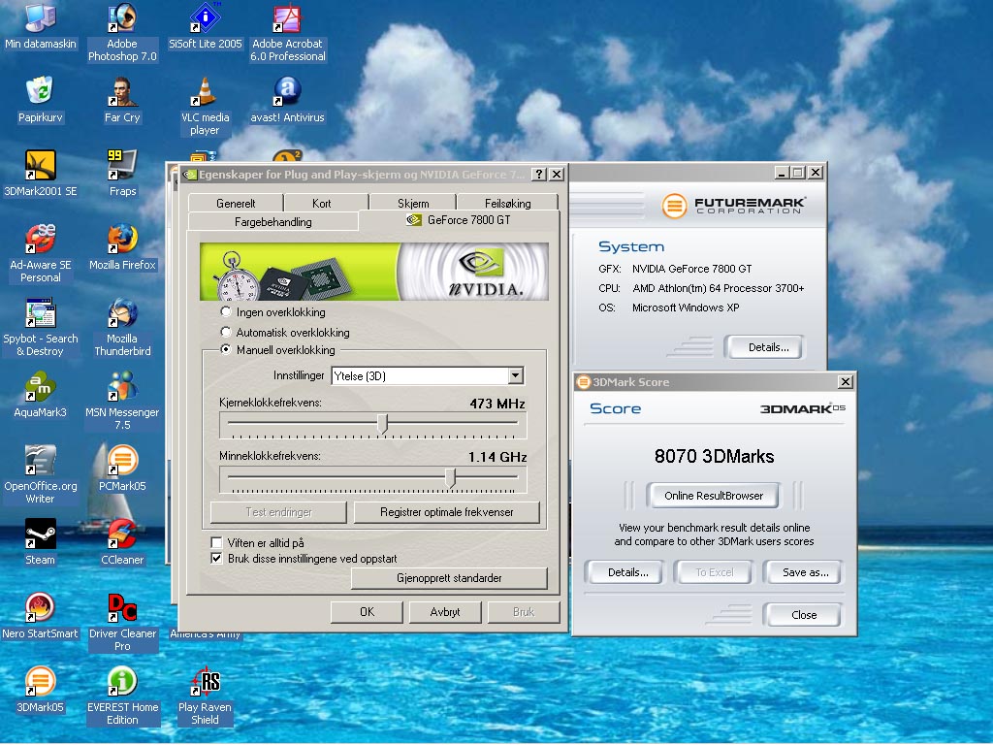Screen dimensions: 993x745
Task: Open Min datamaskin desktop icon
Action: [x=41, y=26]
